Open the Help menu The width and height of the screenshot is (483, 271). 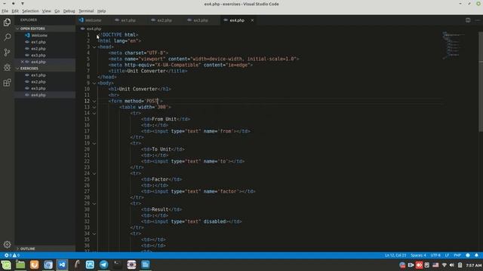(101, 11)
